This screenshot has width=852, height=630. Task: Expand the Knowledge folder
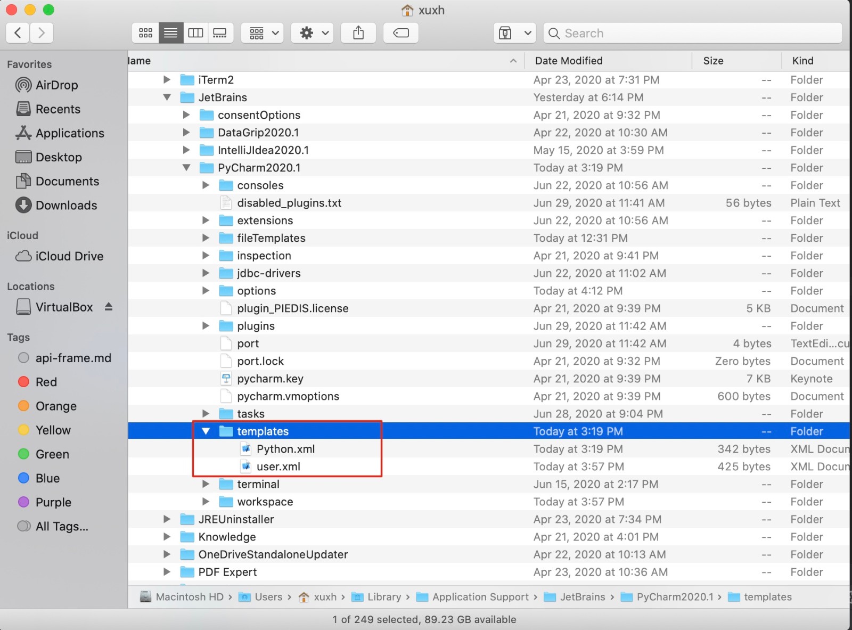(x=167, y=537)
